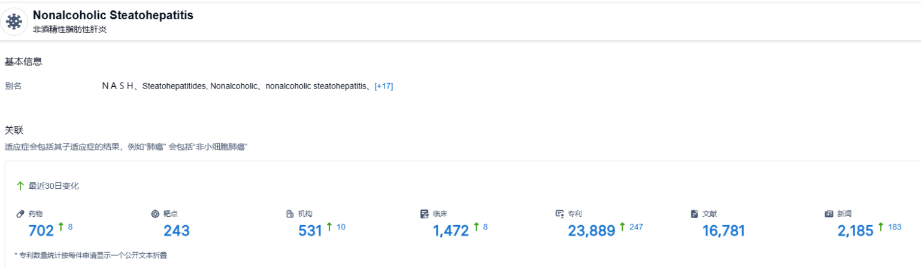Open the 23,889 patents count
The image size is (921, 267).
[592, 231]
